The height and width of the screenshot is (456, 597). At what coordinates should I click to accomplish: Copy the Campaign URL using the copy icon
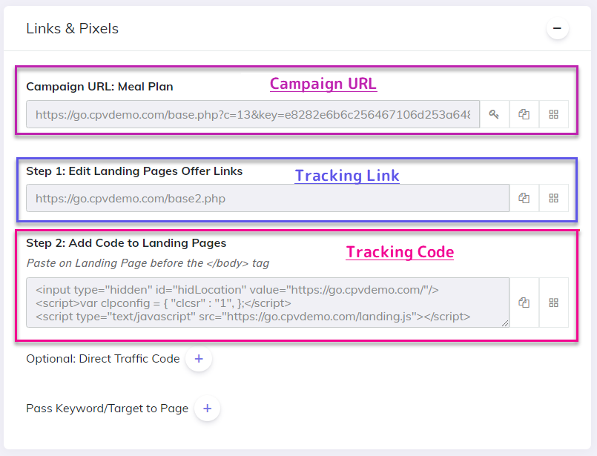click(x=524, y=114)
